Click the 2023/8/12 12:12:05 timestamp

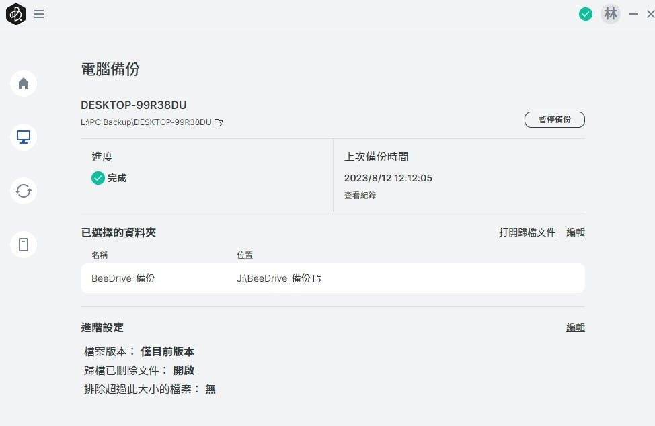(388, 178)
